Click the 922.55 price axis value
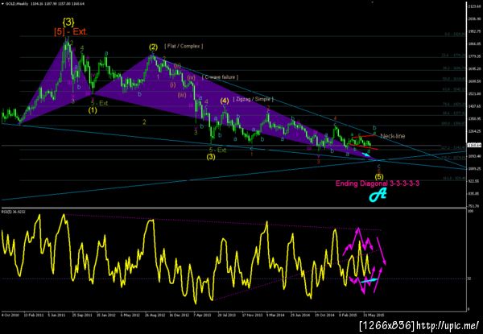Image resolution: width=483 pixels, height=334 pixels. click(474, 181)
